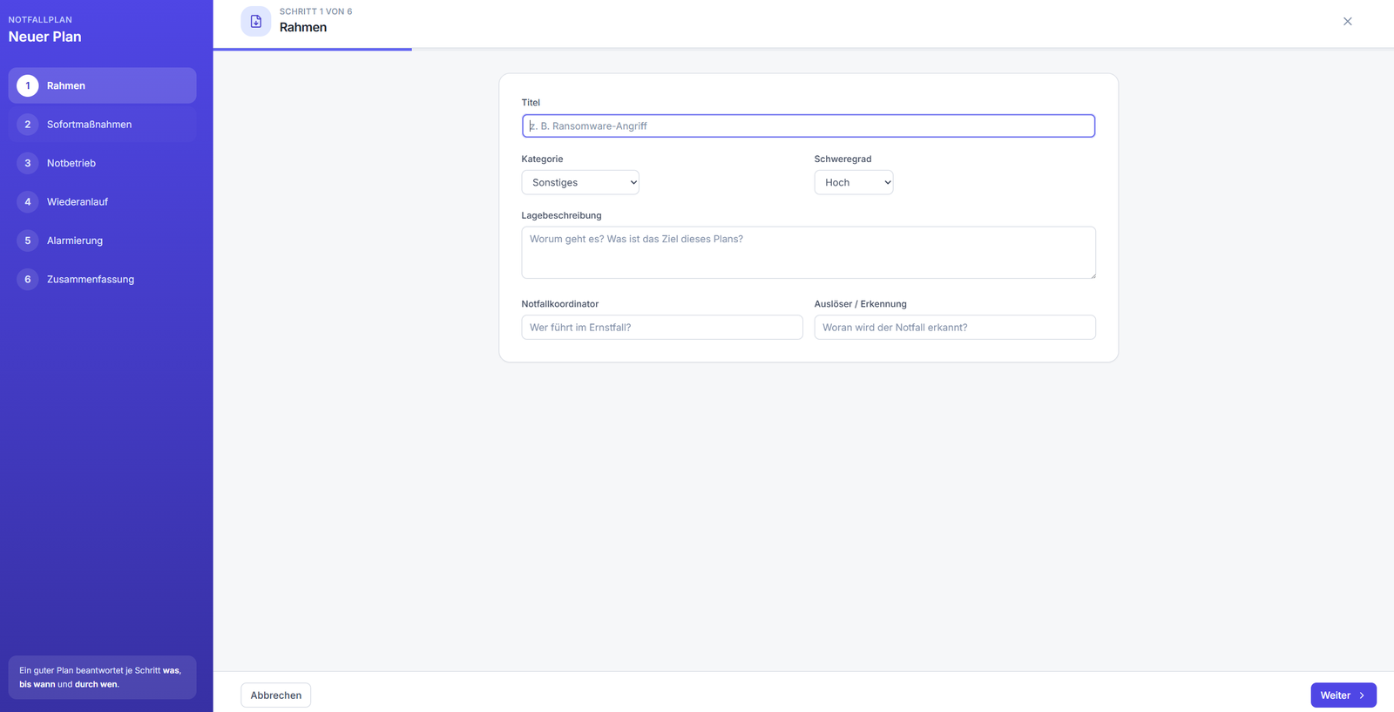Click the Weiter button label
This screenshot has height=712, width=1394.
[1335, 695]
